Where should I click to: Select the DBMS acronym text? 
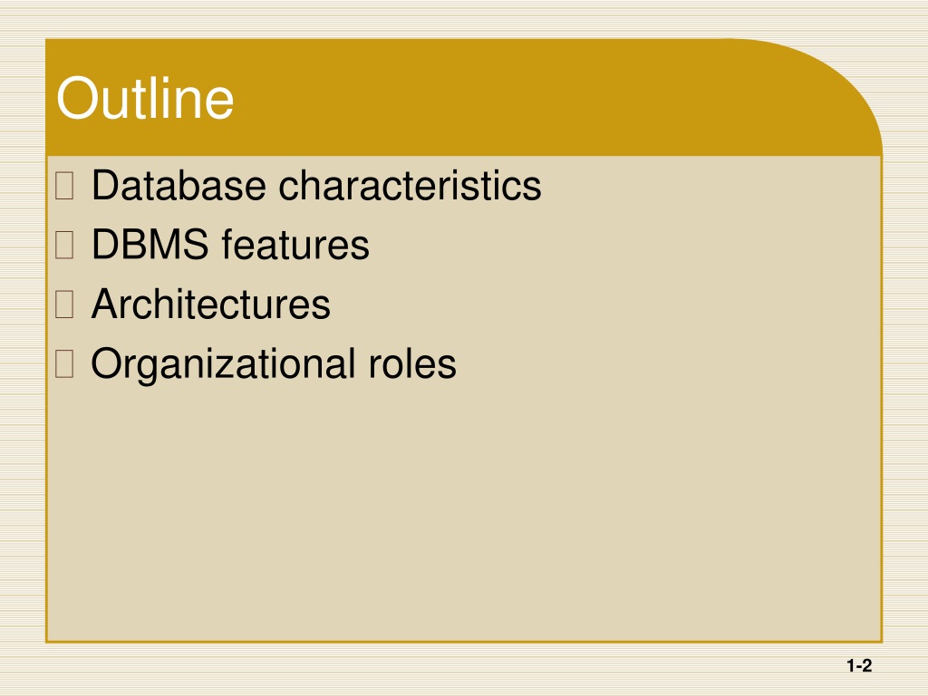(x=150, y=245)
